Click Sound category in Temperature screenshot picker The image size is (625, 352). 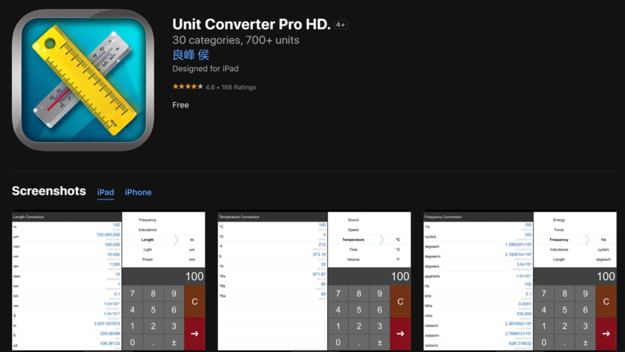pyautogui.click(x=353, y=220)
